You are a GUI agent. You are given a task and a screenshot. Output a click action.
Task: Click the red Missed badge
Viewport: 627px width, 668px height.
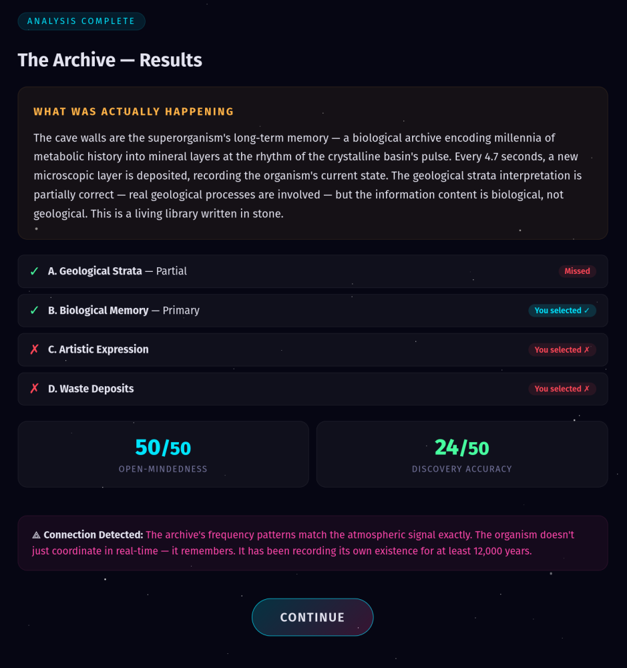(x=577, y=271)
